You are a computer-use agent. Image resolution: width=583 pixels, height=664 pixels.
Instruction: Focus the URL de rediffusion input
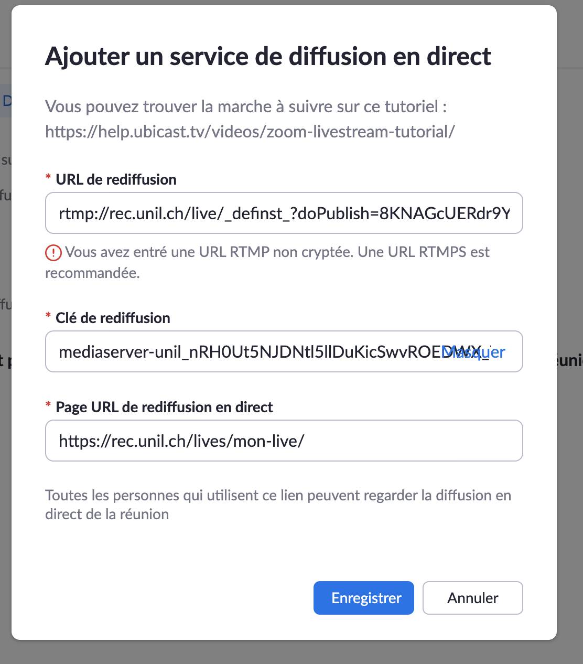pyautogui.click(x=284, y=213)
